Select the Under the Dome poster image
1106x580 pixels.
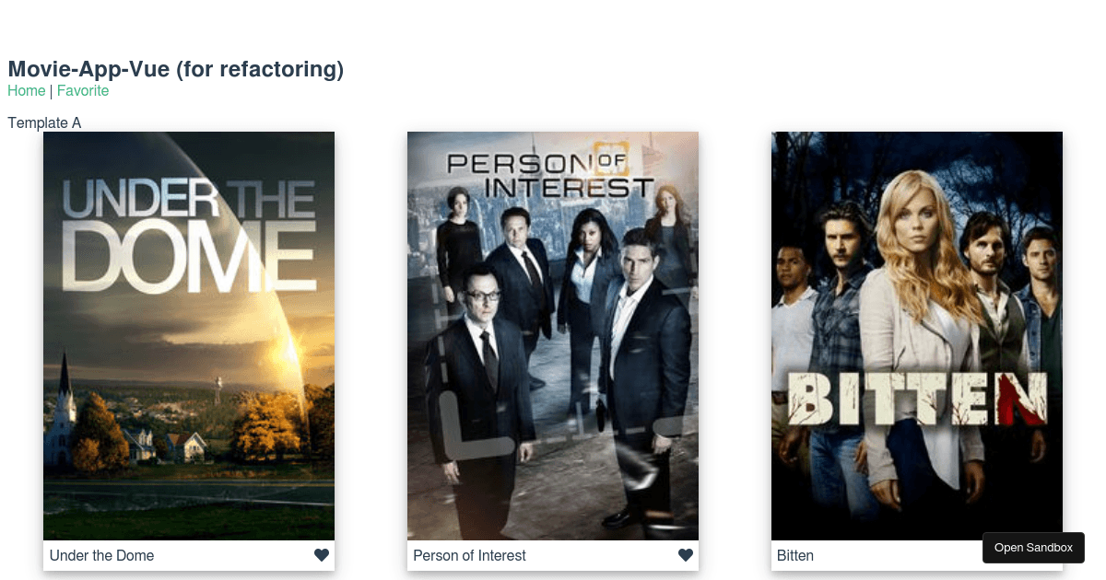[189, 336]
